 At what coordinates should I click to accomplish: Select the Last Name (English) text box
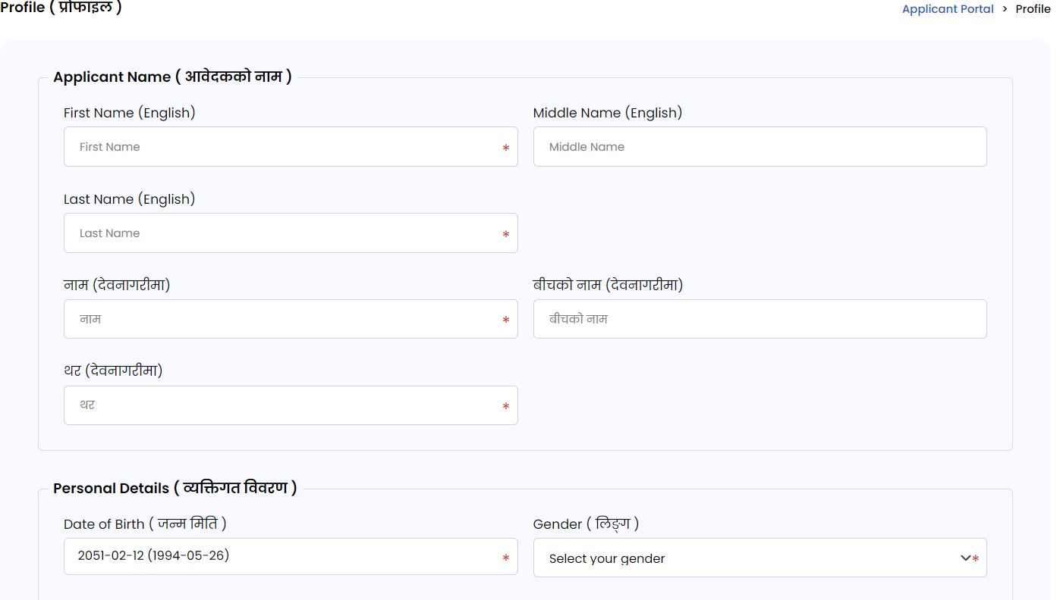[281, 233]
